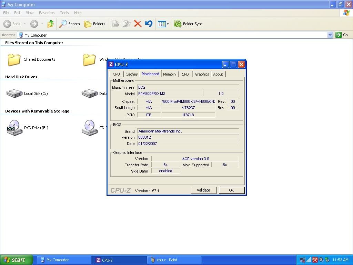This screenshot has height=265, width=353.
Task: Switch to the cpu z - Paint taskbar button
Action: pyautogui.click(x=175, y=260)
